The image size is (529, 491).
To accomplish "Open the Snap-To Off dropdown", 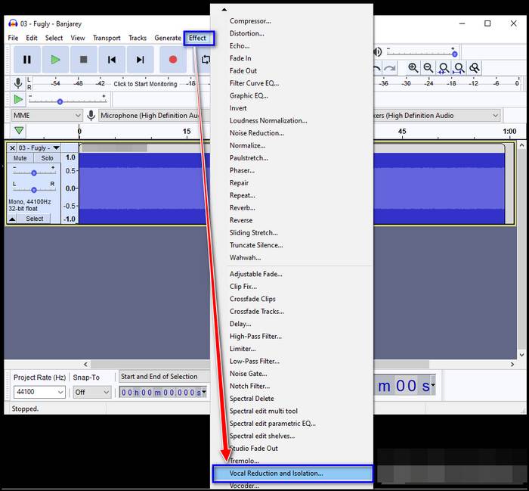I will click(x=91, y=392).
